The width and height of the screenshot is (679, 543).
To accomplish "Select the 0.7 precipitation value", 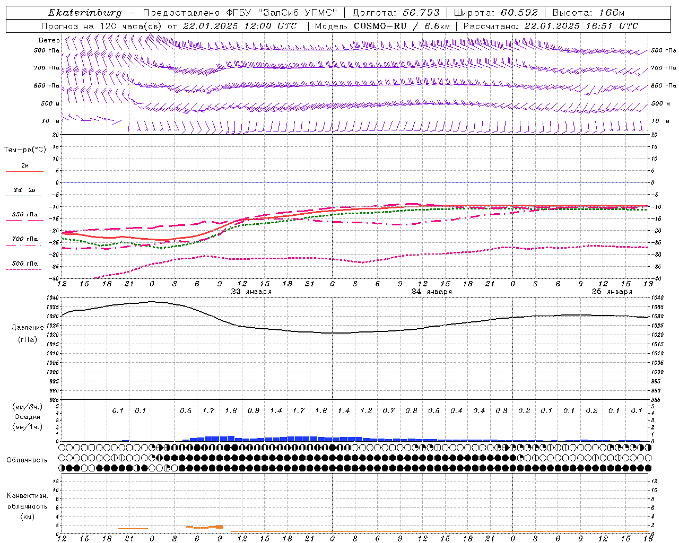I will point(389,410).
